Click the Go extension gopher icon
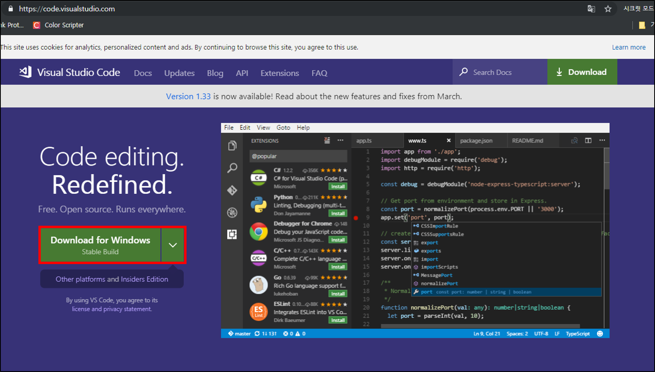The image size is (655, 372). click(x=259, y=285)
